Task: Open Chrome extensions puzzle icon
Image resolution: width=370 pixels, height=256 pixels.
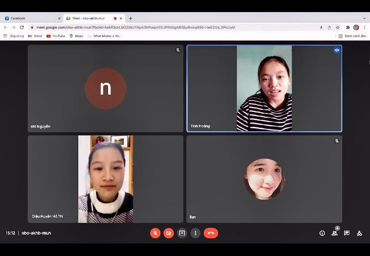Action: tap(348, 27)
